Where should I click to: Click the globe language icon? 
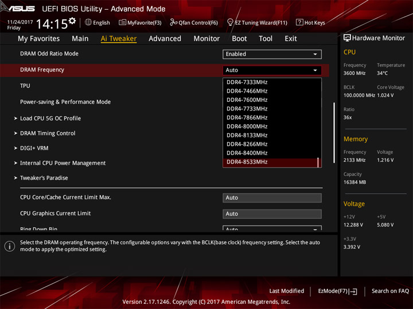[x=88, y=22]
